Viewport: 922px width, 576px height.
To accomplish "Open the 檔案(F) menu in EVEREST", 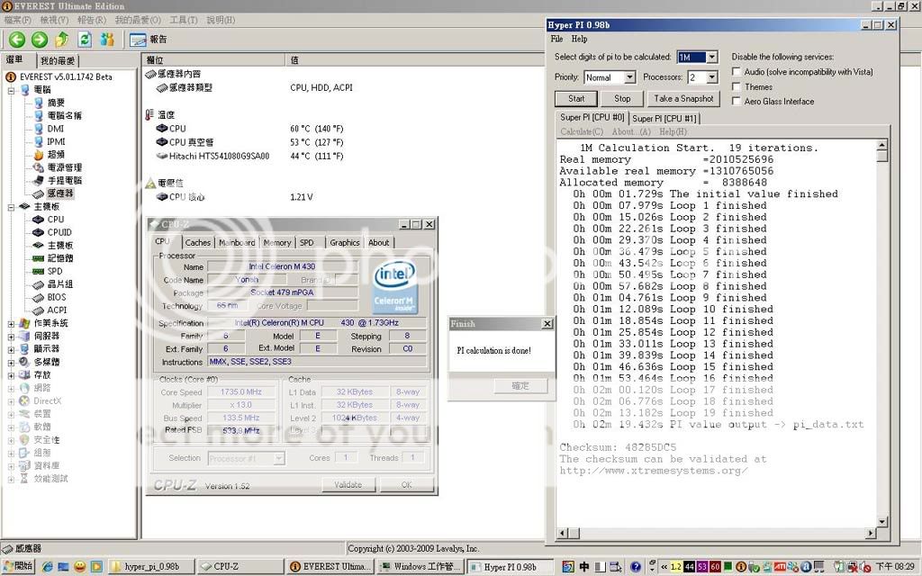I will point(18,20).
